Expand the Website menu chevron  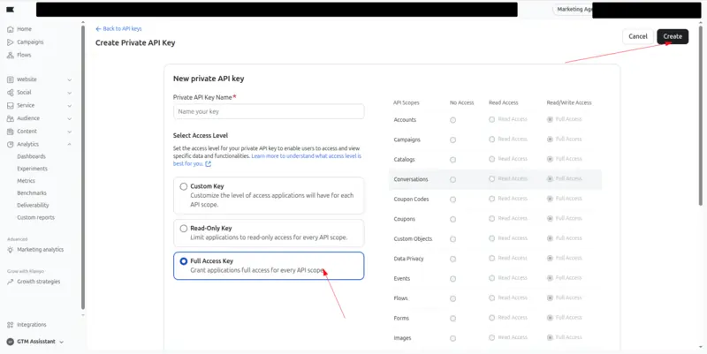pos(70,79)
